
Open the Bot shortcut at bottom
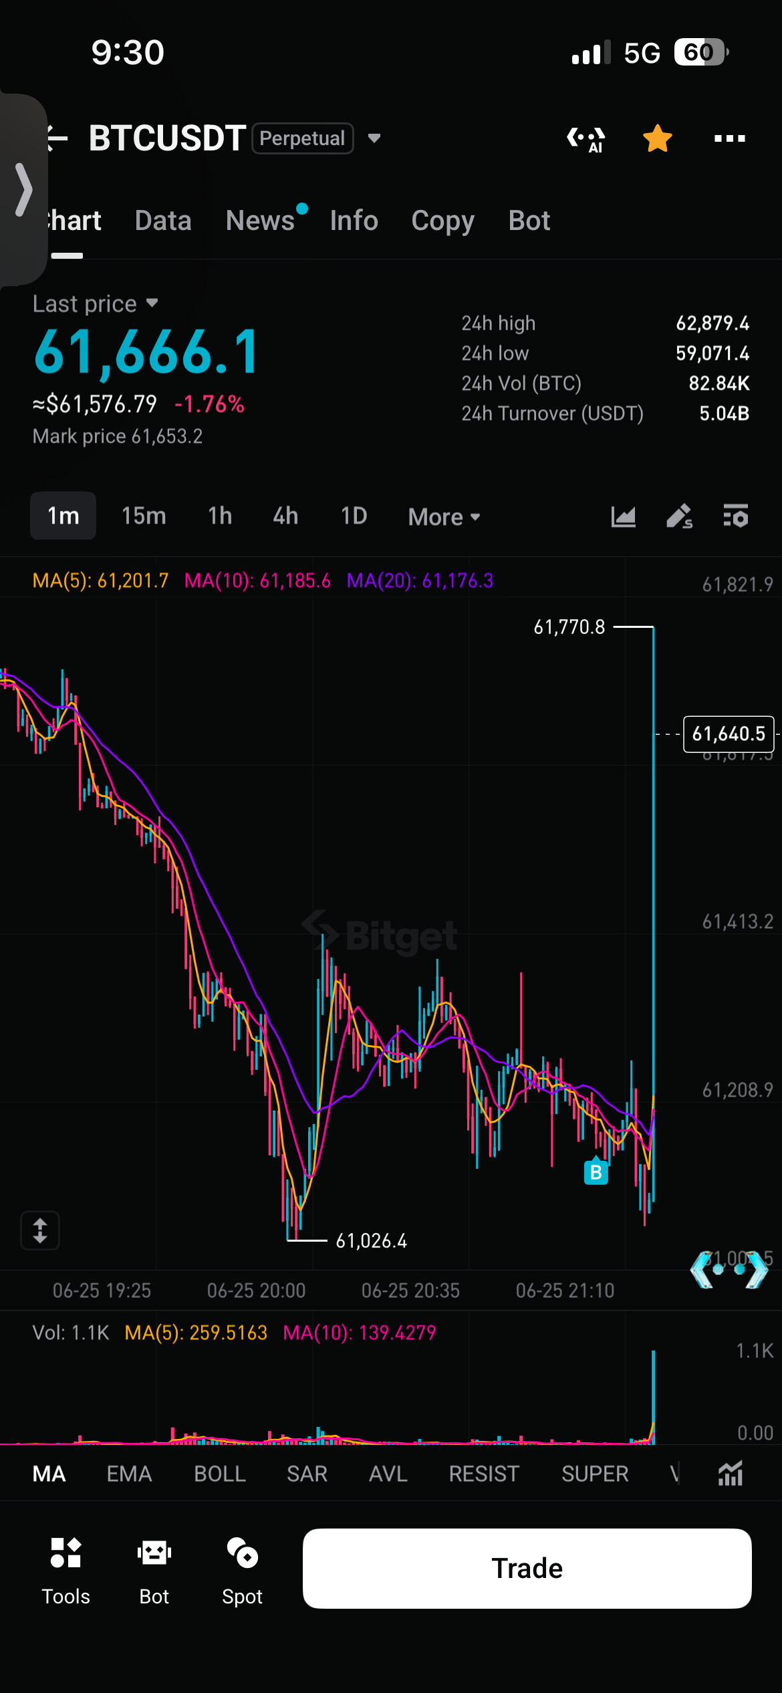154,1572
